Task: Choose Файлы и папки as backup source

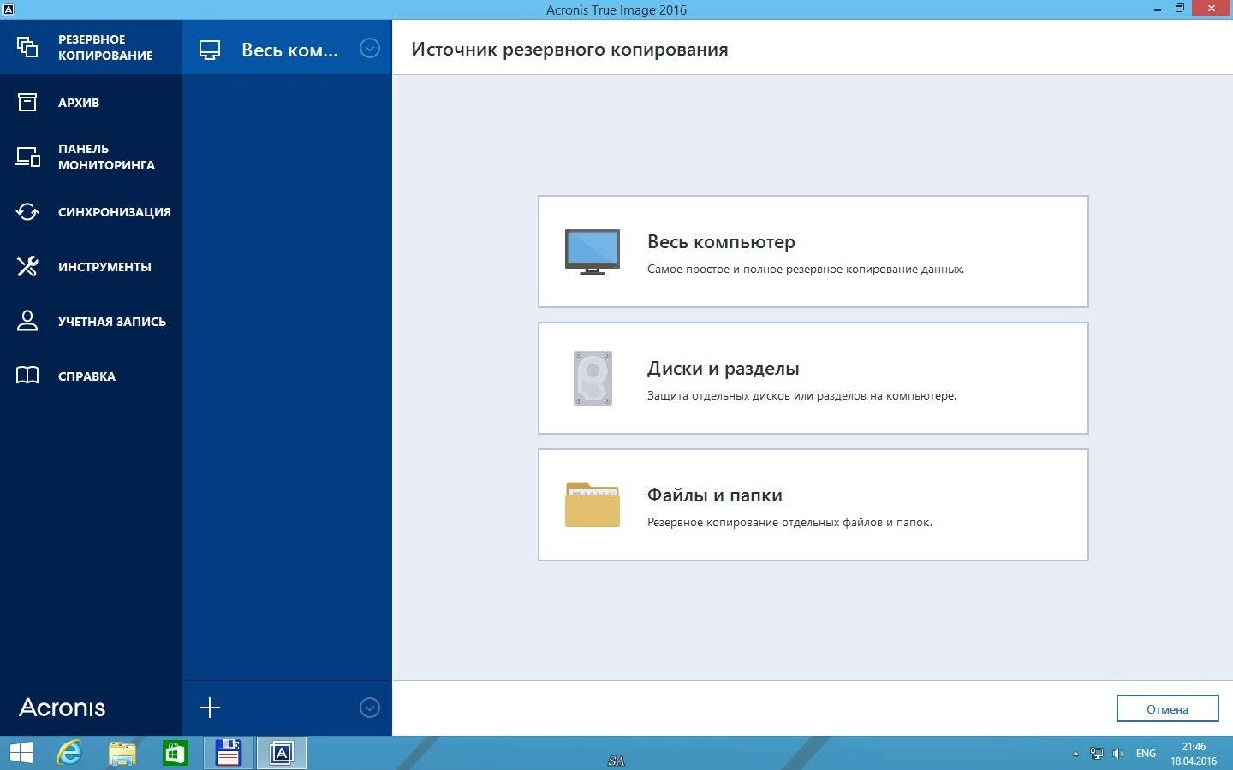Action: click(813, 505)
